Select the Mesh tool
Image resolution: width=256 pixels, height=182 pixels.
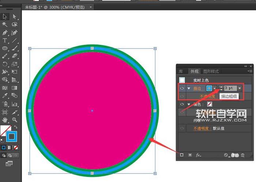coord(5,88)
